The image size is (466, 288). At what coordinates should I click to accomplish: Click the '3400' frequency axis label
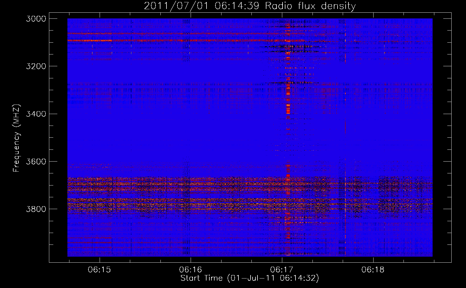pyautogui.click(x=36, y=114)
